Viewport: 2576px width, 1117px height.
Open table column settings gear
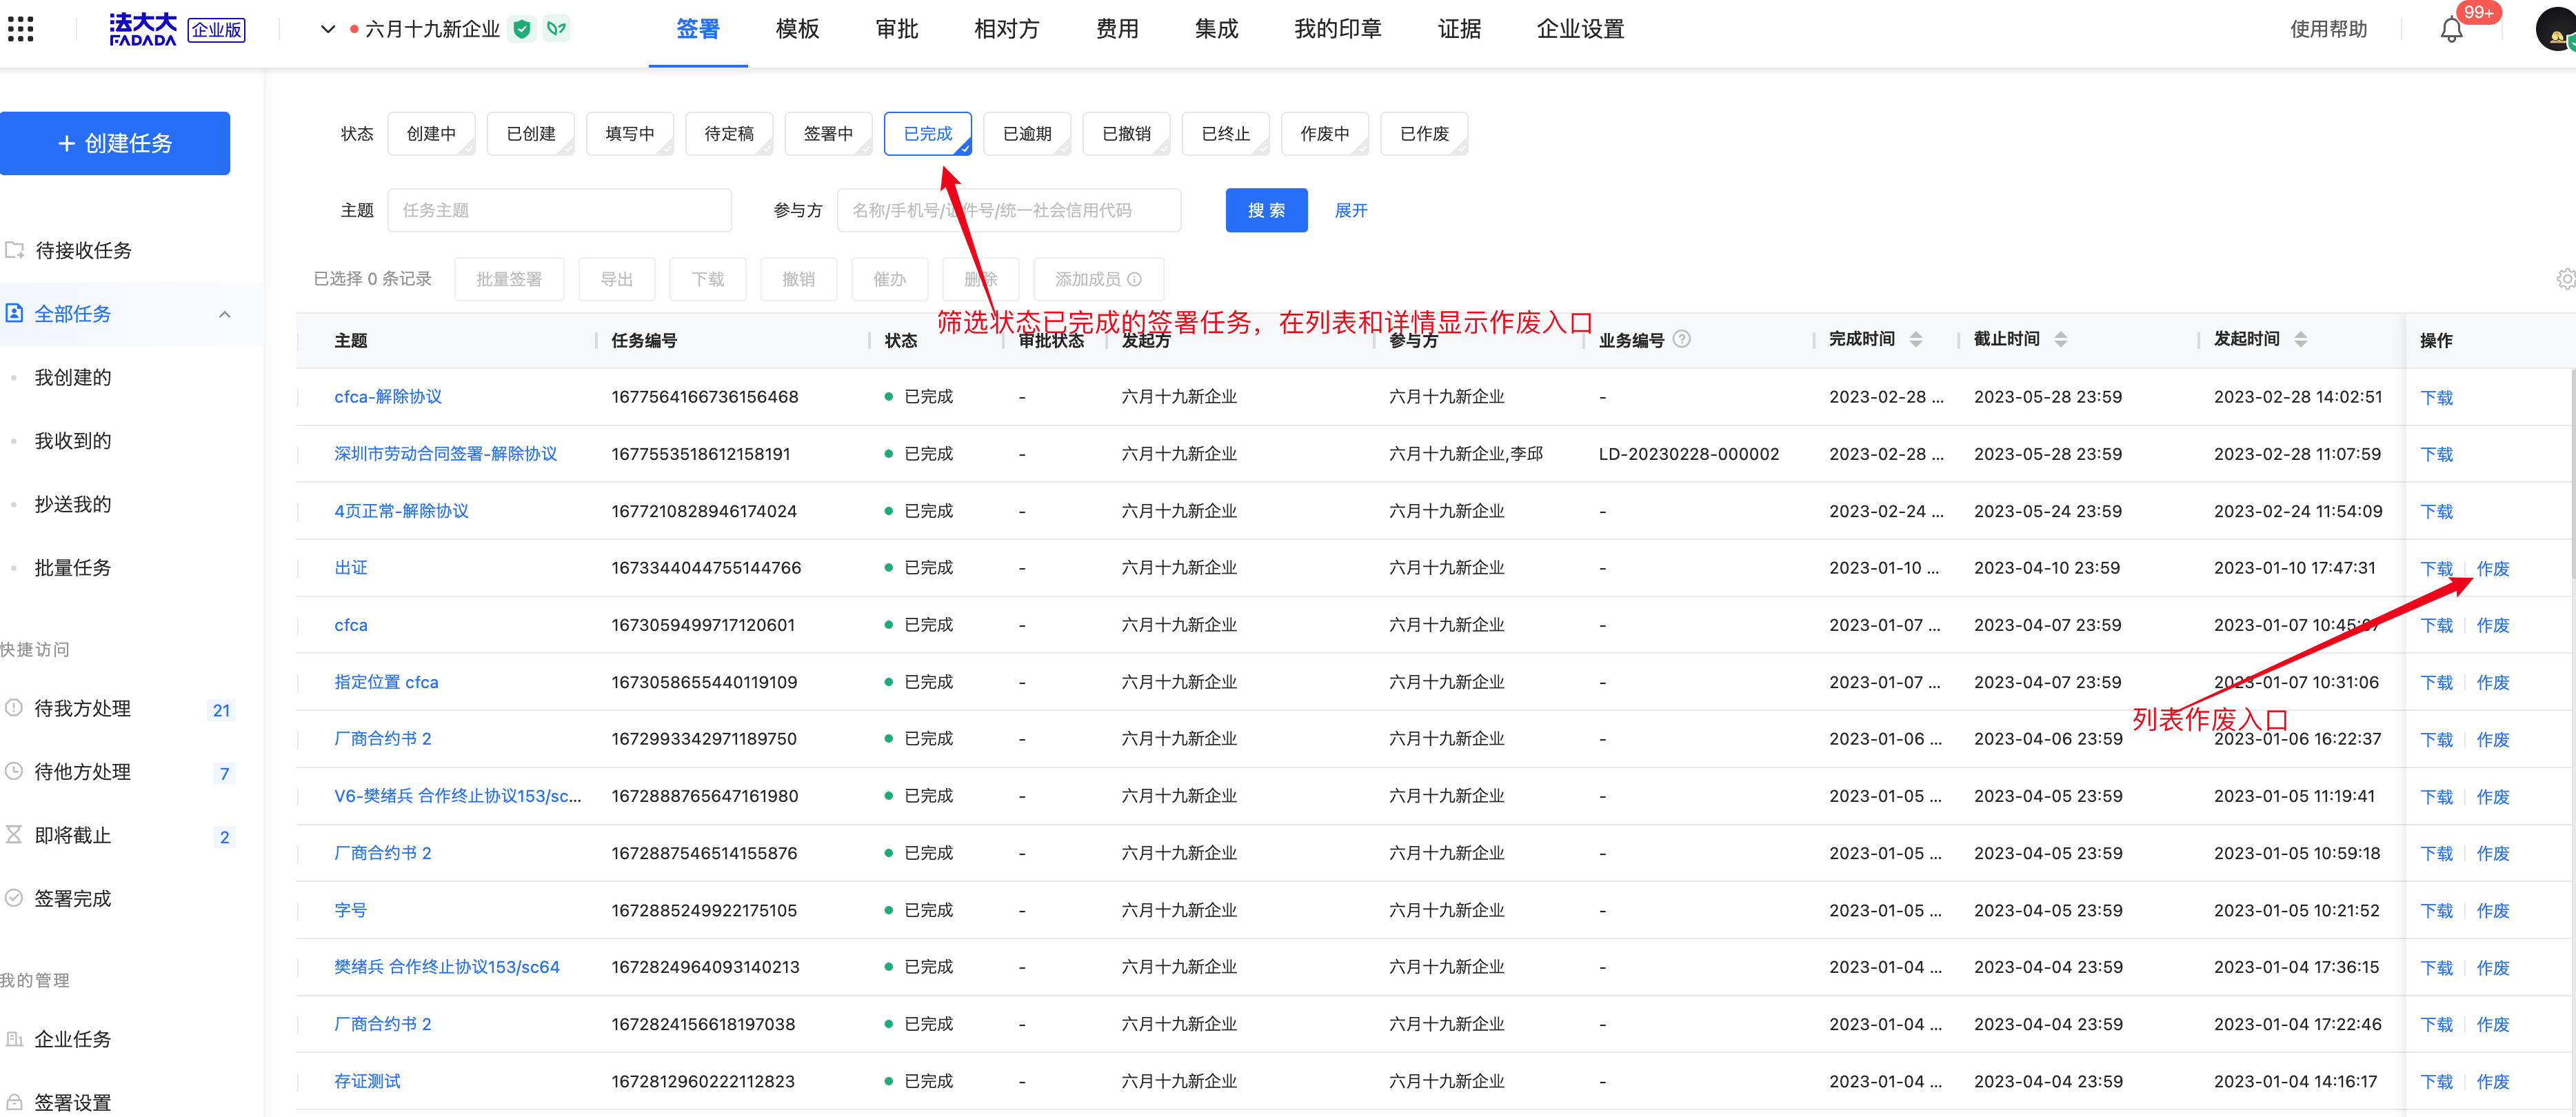2565,279
